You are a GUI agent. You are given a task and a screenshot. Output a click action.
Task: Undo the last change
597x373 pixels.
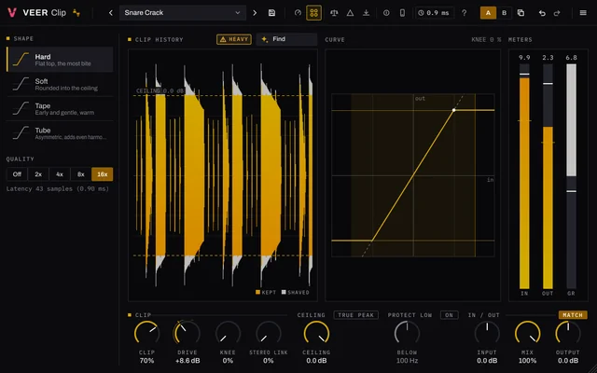pyautogui.click(x=542, y=13)
